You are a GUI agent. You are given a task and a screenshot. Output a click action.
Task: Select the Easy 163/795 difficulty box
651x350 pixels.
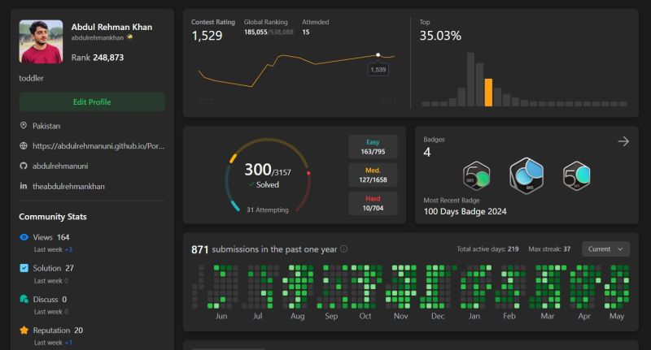click(x=373, y=147)
